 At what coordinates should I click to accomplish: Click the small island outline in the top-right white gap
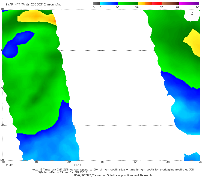(x=192, y=14)
